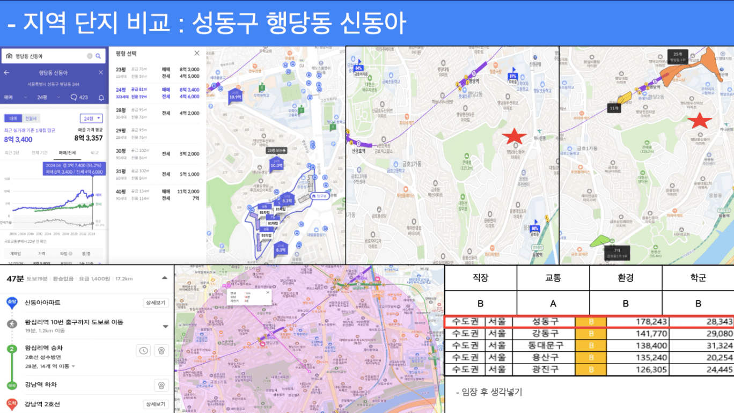Click the orange B cell in 광진구 row

pos(591,369)
